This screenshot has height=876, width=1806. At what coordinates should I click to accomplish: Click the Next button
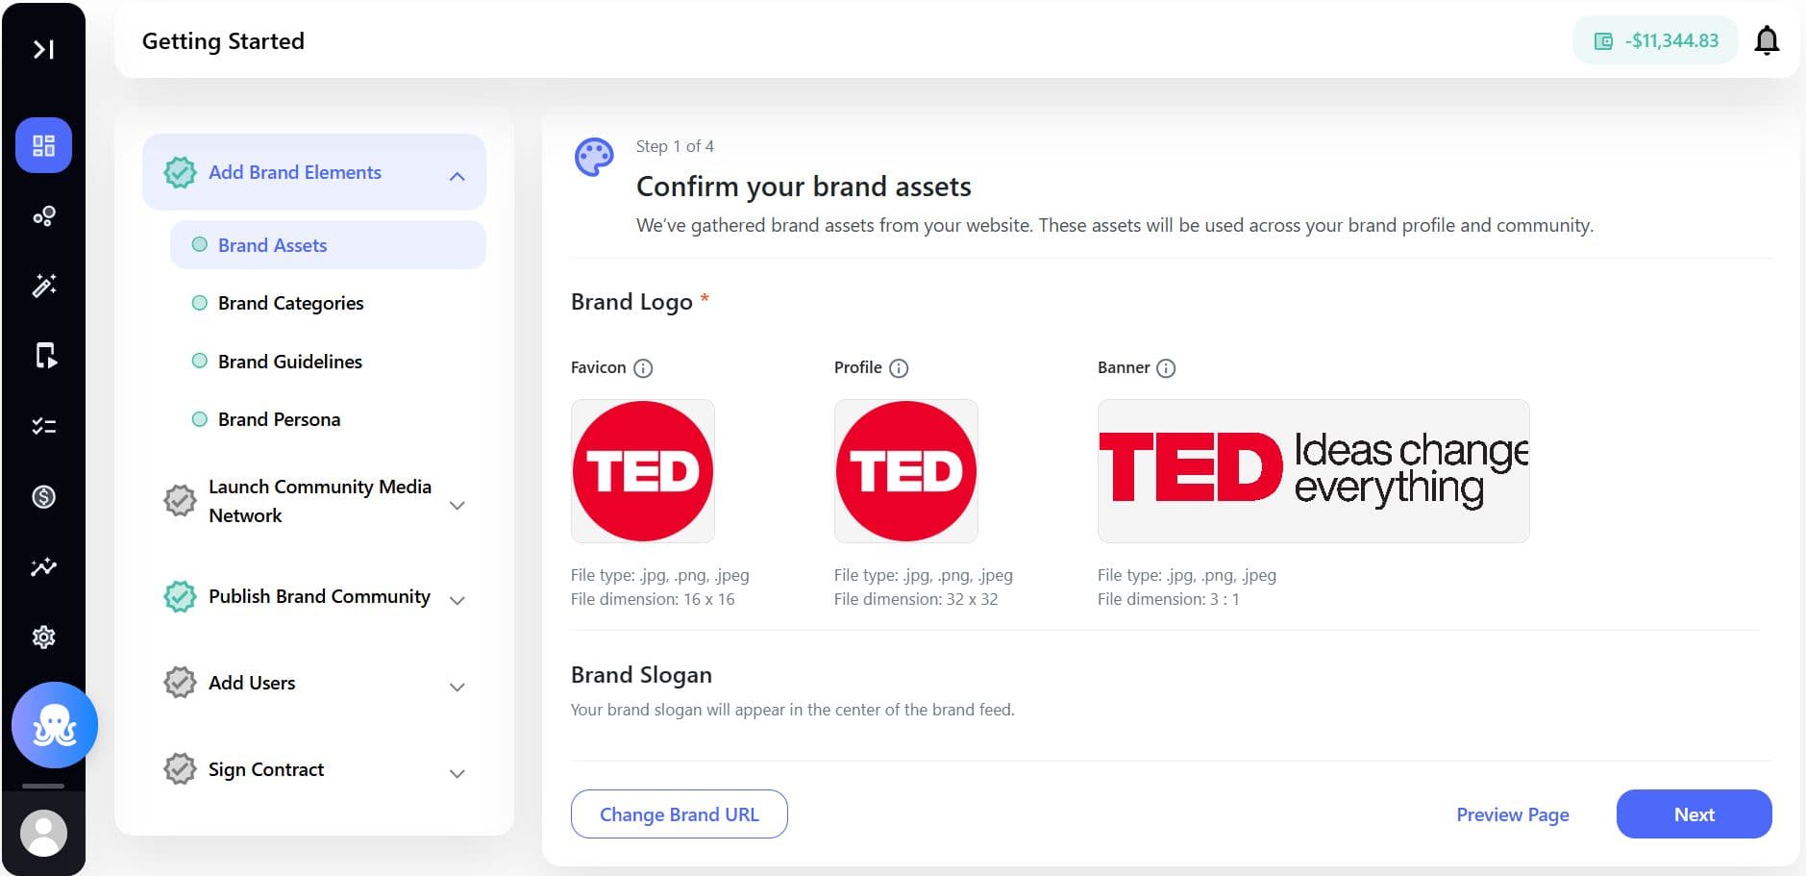(1694, 814)
